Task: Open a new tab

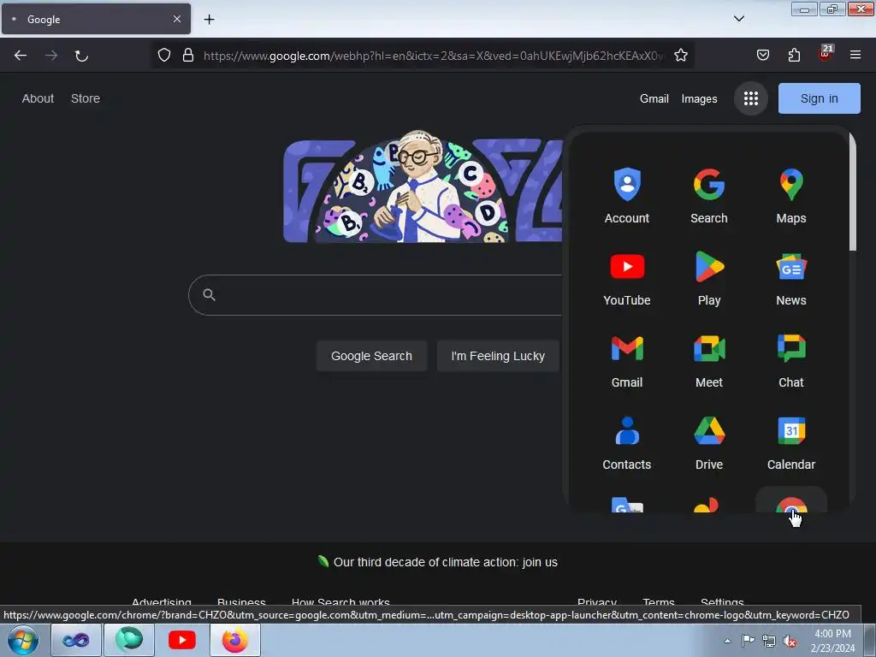Action: pos(209,20)
